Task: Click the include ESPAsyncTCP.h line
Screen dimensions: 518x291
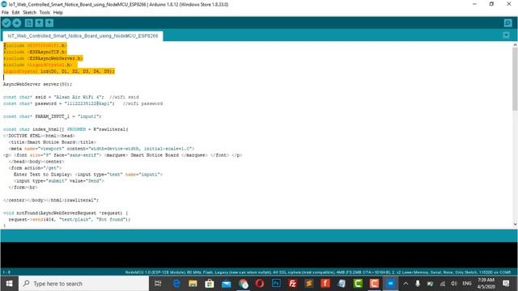Action: [x=35, y=52]
